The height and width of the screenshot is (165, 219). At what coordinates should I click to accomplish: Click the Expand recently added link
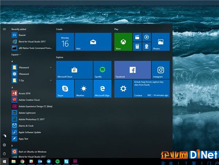tap(16, 55)
